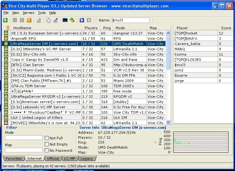Switch to the Official tab
Viewport: 235px width, 171px height.
coord(53,159)
